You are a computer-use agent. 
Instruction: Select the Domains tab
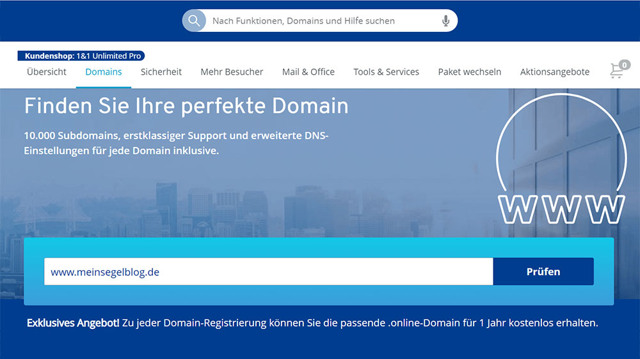tap(104, 72)
